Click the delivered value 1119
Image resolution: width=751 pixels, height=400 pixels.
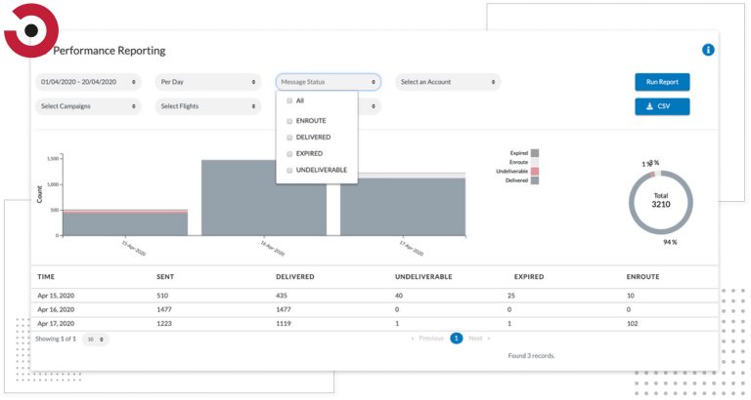(283, 324)
